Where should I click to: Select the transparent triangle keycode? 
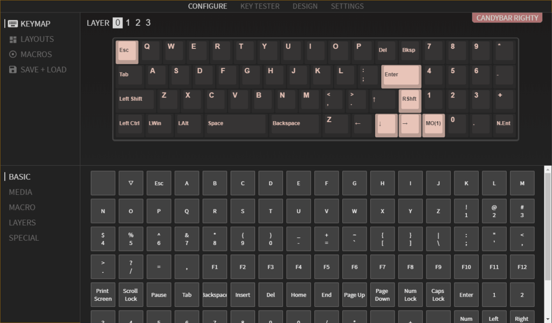[131, 183]
